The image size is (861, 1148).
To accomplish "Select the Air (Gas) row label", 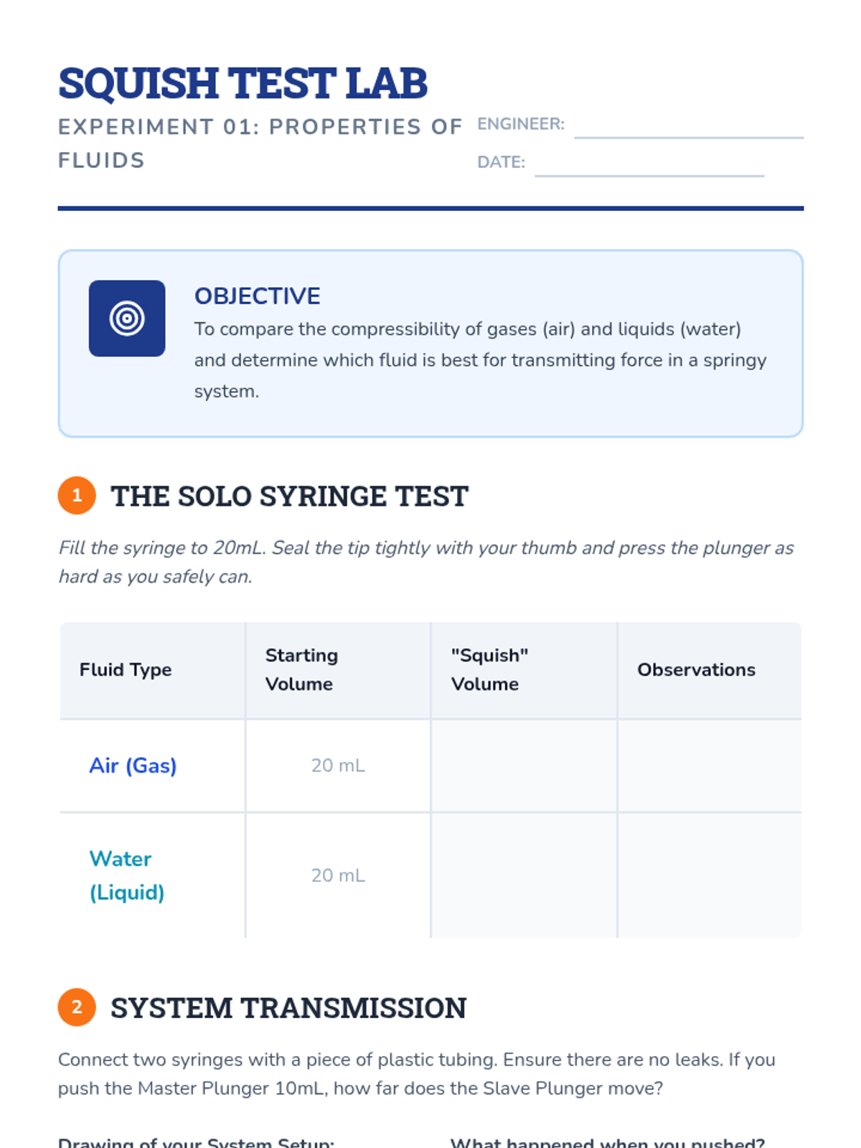I will [x=133, y=766].
